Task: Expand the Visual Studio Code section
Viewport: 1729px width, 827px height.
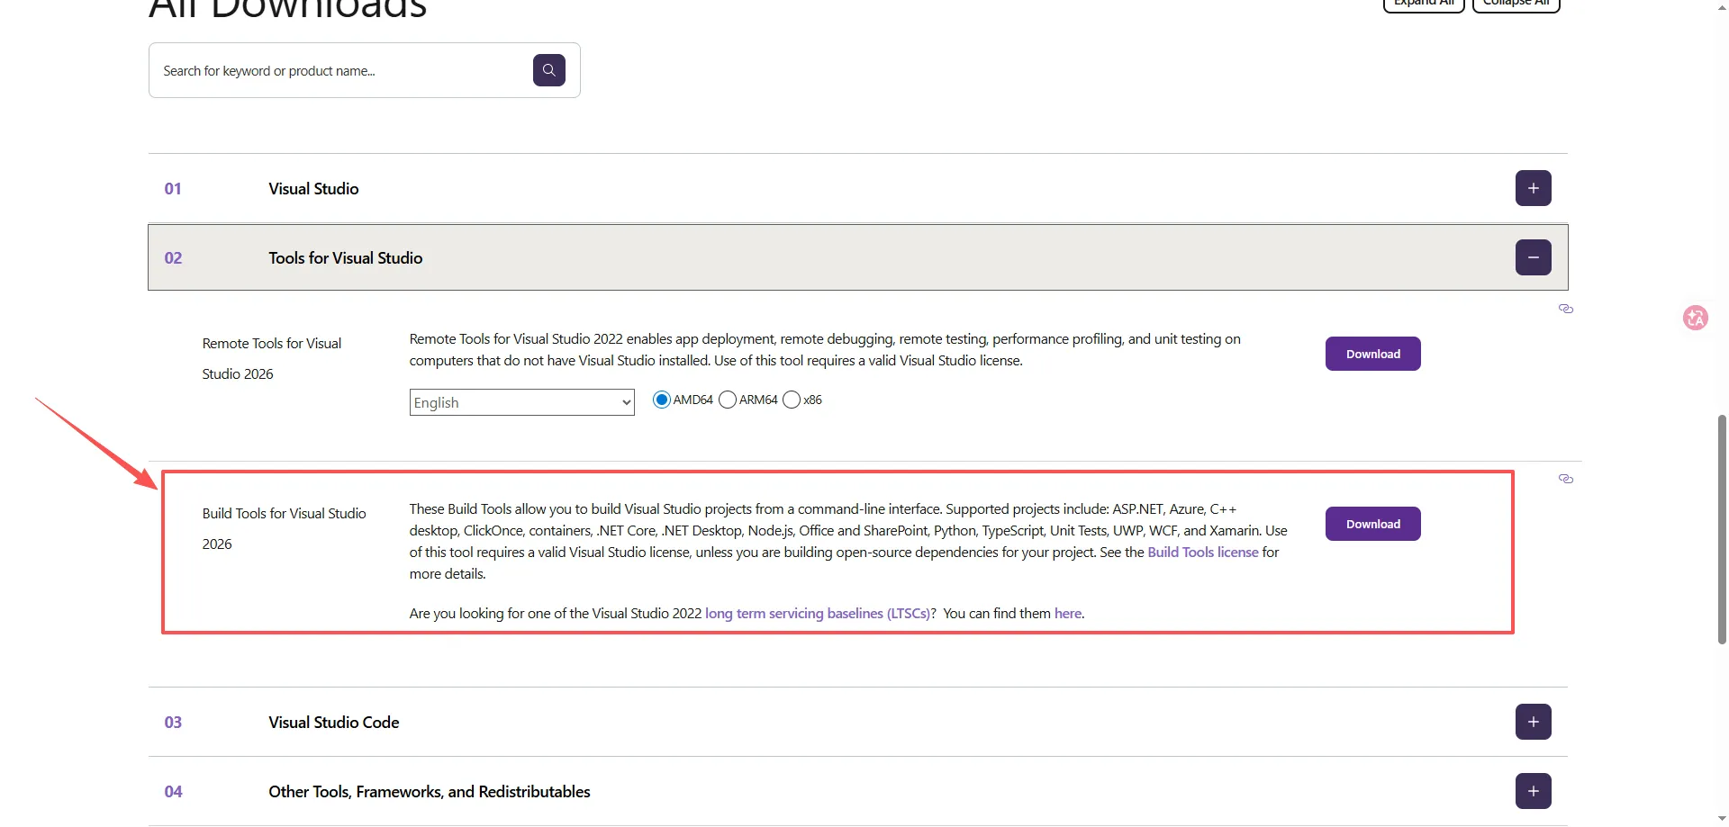Action: (1533, 722)
